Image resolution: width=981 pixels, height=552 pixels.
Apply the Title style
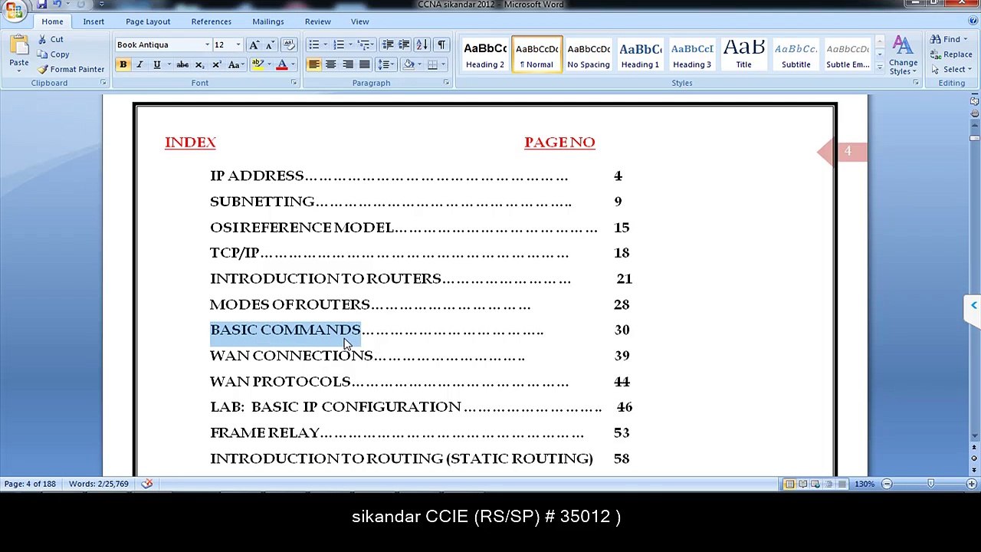[743, 55]
